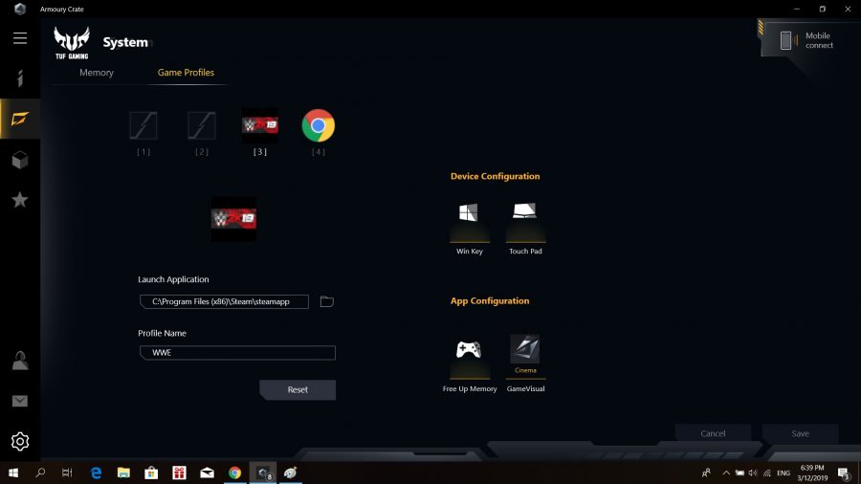Viewport: 861px width, 484px height.
Task: Open the volume control in tray
Action: [x=753, y=473]
